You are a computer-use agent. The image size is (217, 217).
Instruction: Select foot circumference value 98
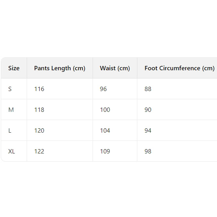tap(148, 151)
